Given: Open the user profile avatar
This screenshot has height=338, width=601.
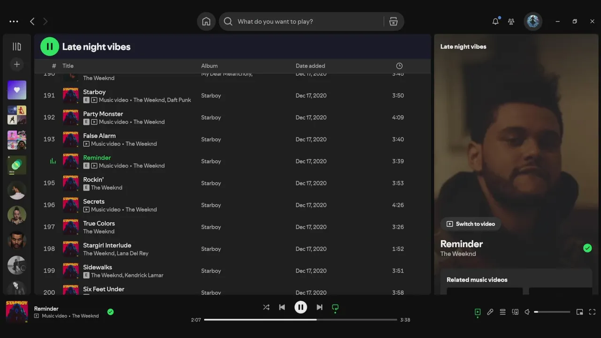Looking at the screenshot, I should pyautogui.click(x=533, y=21).
